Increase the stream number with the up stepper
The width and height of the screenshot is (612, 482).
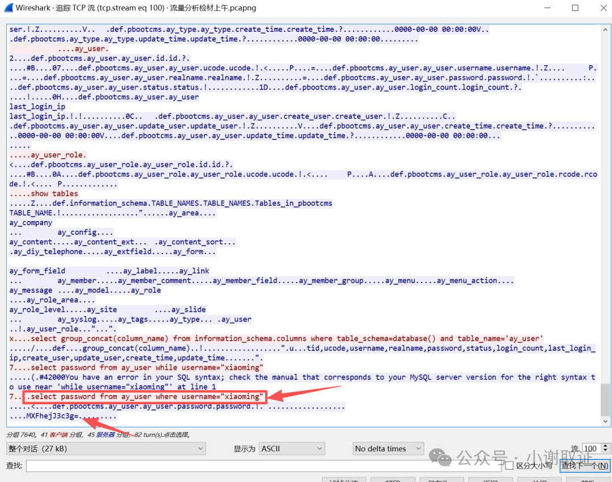point(605,445)
